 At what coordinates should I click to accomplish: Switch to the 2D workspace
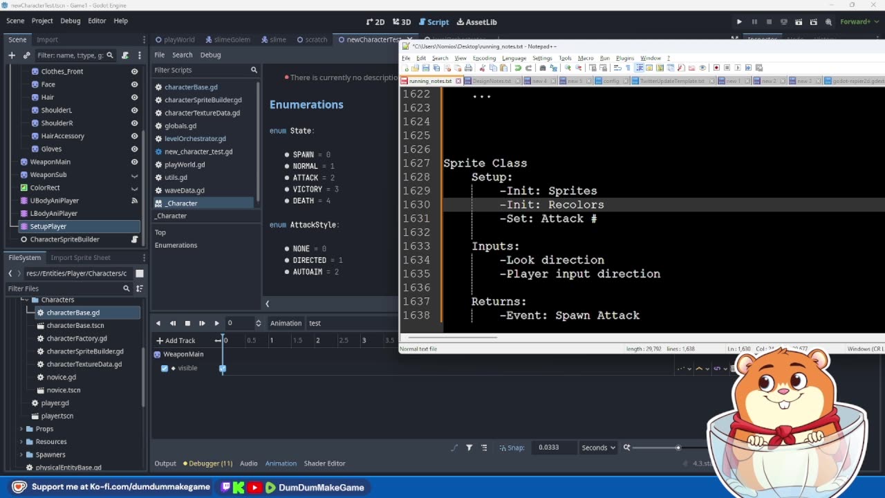(375, 21)
